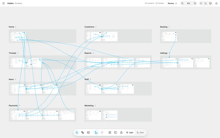Image resolution: width=220 pixels, height=138 pixels.
Task: Select the frame tool in bottom toolbar
Action: pos(82,132)
